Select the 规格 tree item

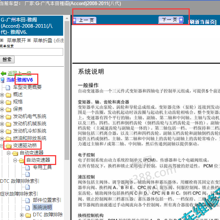[x=18, y=102]
